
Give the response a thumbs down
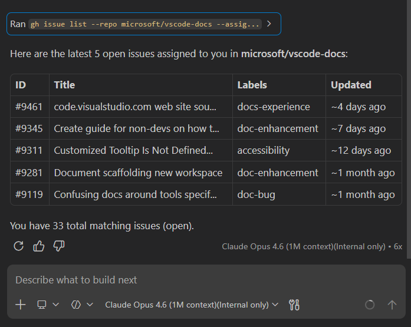[59, 246]
